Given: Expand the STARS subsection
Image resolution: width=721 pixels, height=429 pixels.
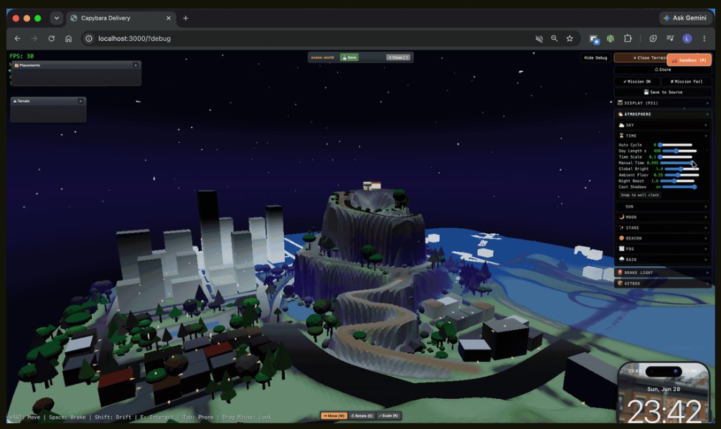Looking at the screenshot, I should click(x=663, y=227).
